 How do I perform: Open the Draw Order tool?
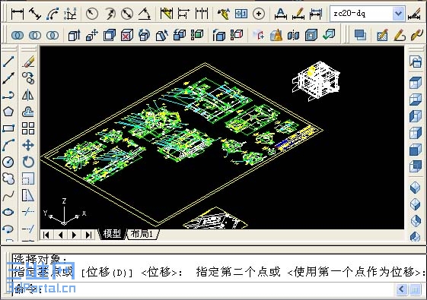360,35
